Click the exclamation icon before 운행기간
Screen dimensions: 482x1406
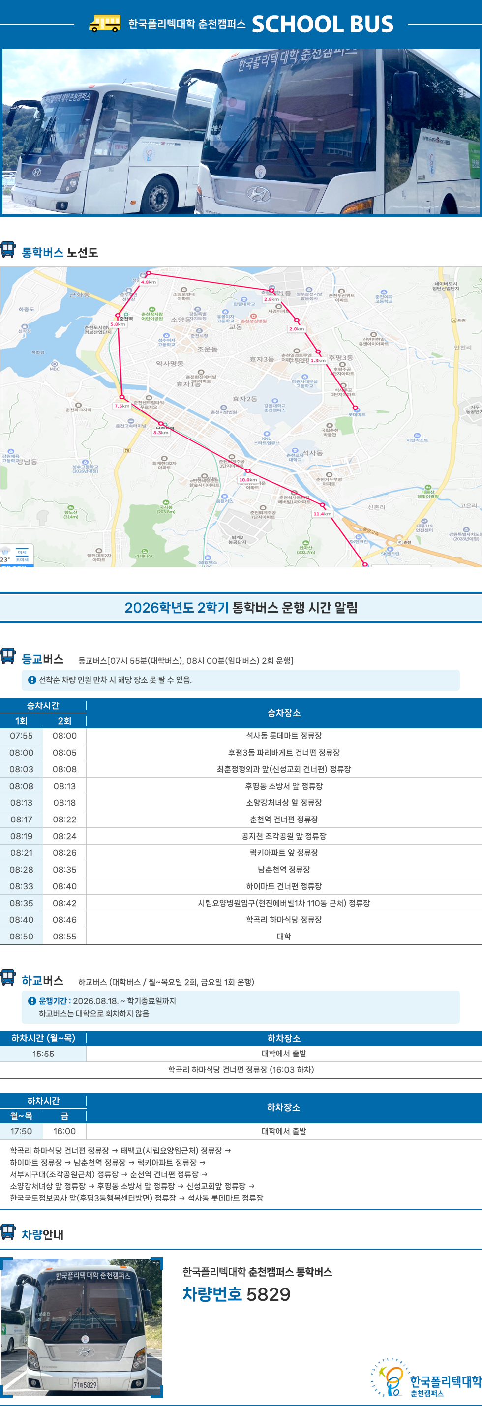(31, 1001)
